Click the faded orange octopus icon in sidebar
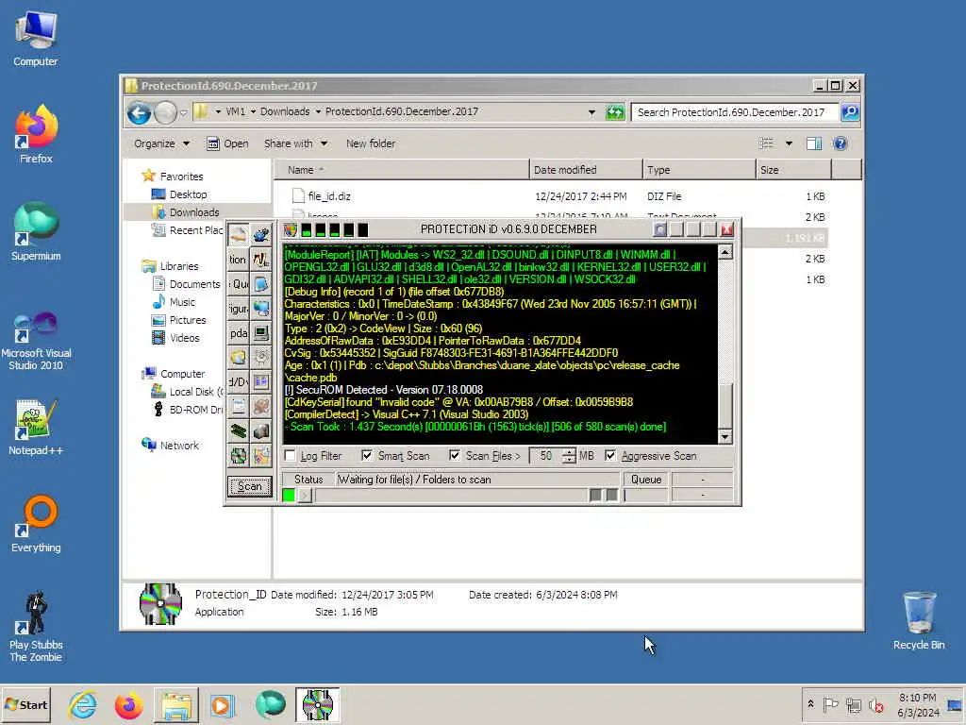Image resolution: width=966 pixels, height=725 pixels. 261,407
